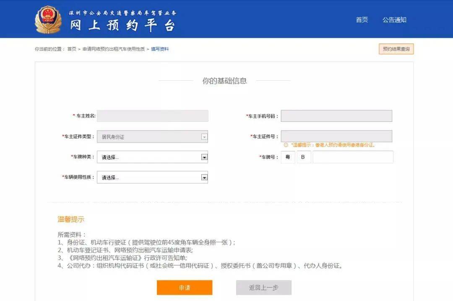Click the line starting 2、机动车登记证书
Viewport: 453px width, 301px height.
coord(125,250)
